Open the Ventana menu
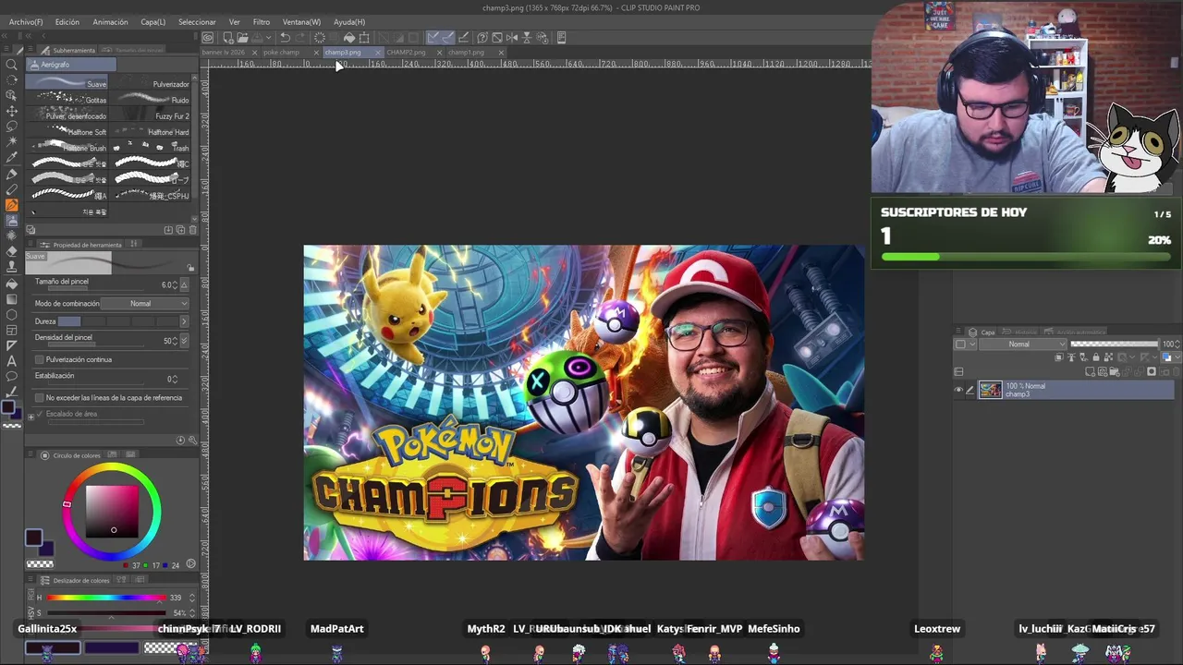The width and height of the screenshot is (1183, 665). point(301,21)
